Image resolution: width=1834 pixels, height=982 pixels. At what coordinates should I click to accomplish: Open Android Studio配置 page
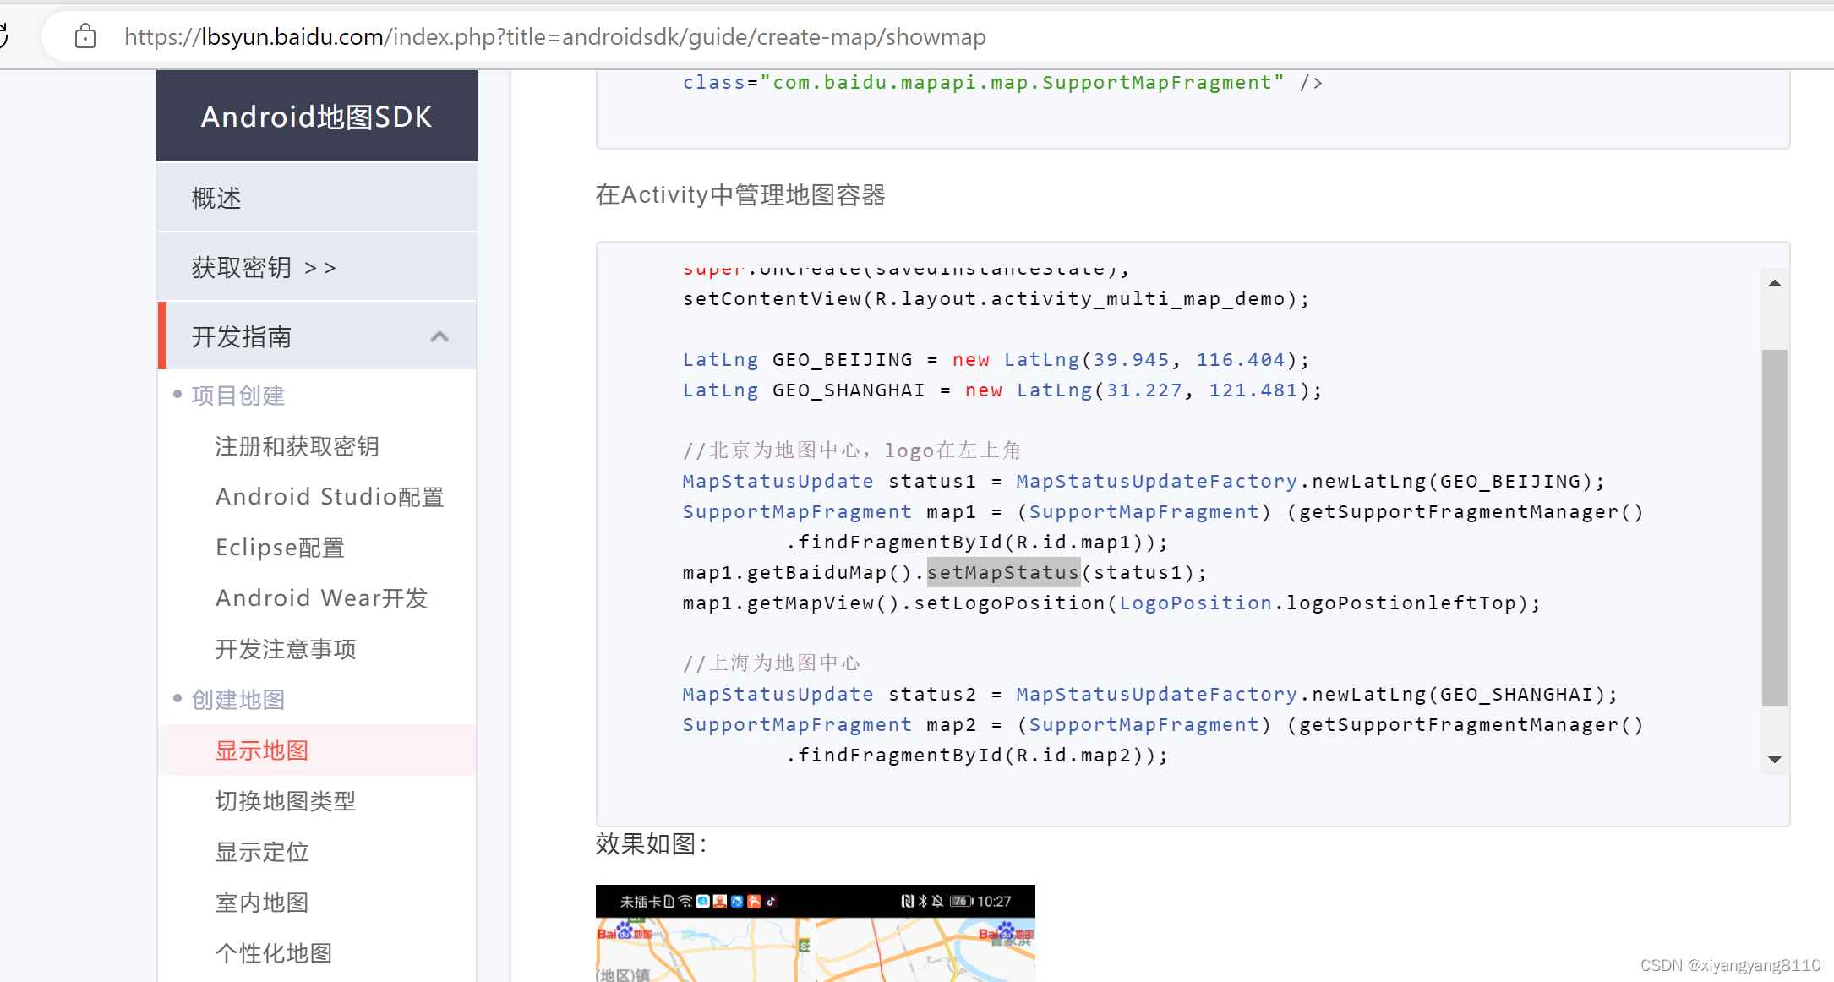(x=330, y=497)
